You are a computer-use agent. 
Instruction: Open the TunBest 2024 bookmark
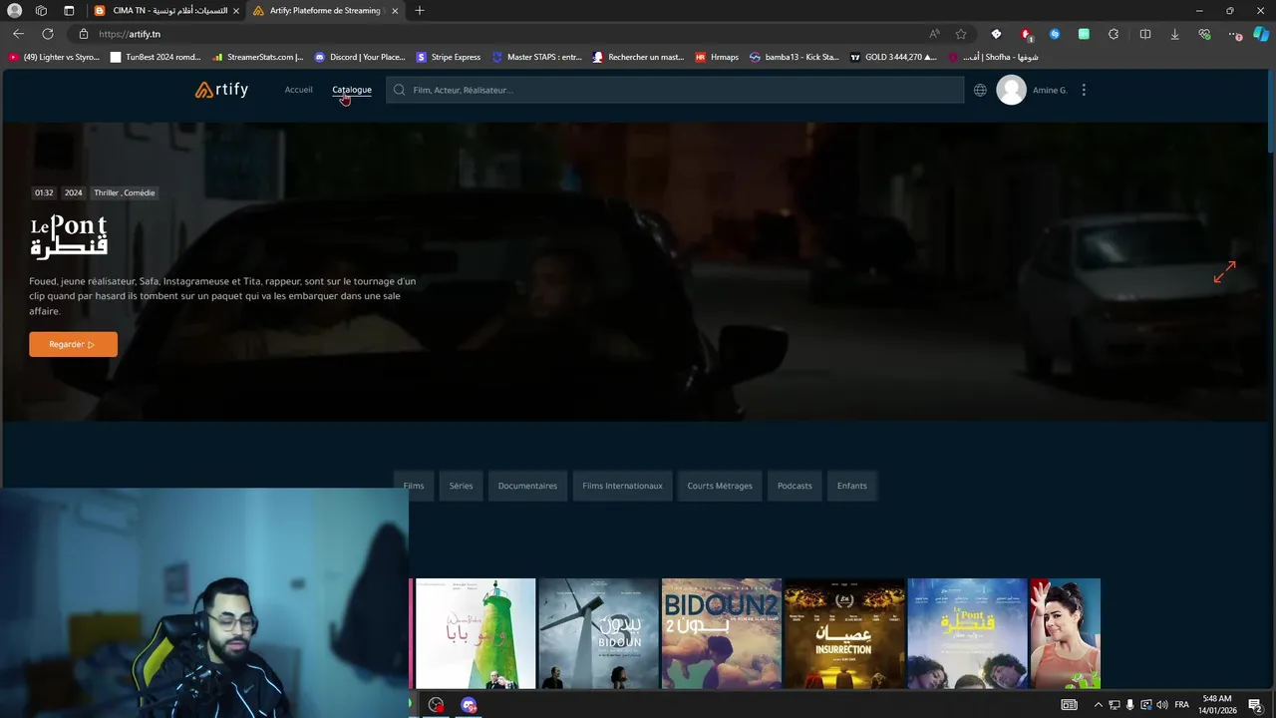[x=156, y=57]
